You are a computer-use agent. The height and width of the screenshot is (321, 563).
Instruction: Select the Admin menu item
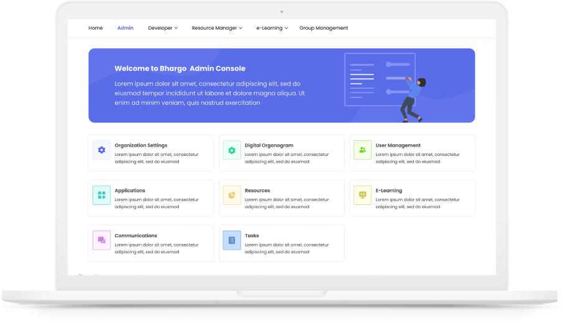[126, 28]
